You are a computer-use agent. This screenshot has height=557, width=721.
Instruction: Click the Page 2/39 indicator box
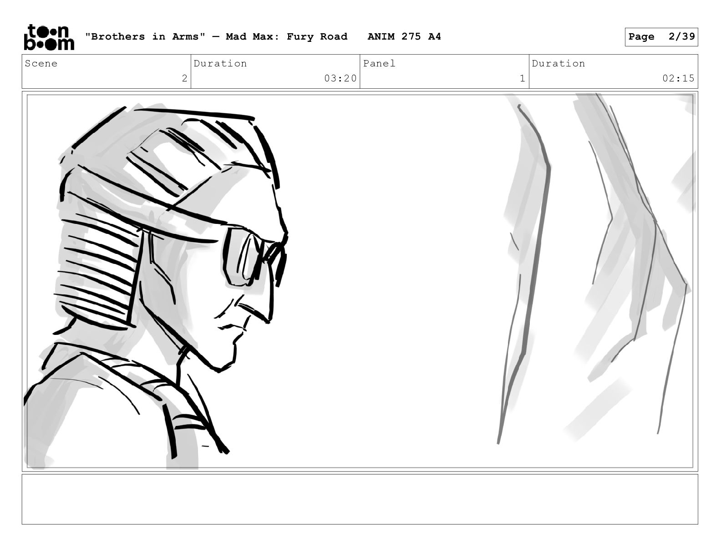pos(661,37)
